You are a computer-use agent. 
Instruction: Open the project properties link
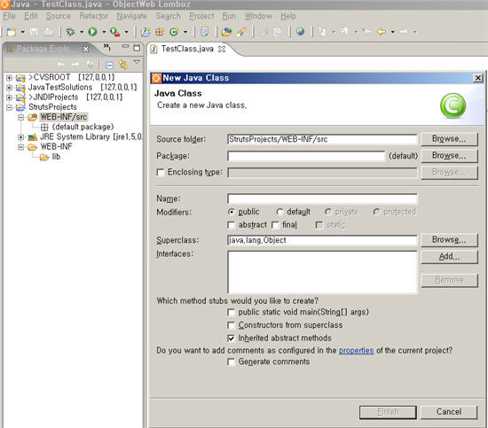(356, 351)
